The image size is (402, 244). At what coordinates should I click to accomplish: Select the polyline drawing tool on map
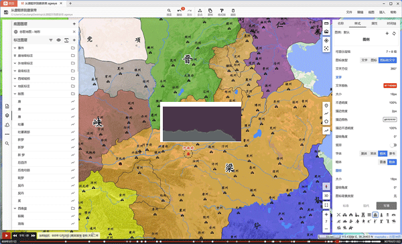point(326,113)
